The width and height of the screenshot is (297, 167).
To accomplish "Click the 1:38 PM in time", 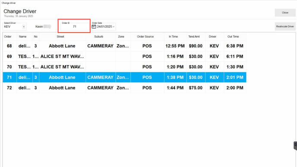I will tap(175, 77).
